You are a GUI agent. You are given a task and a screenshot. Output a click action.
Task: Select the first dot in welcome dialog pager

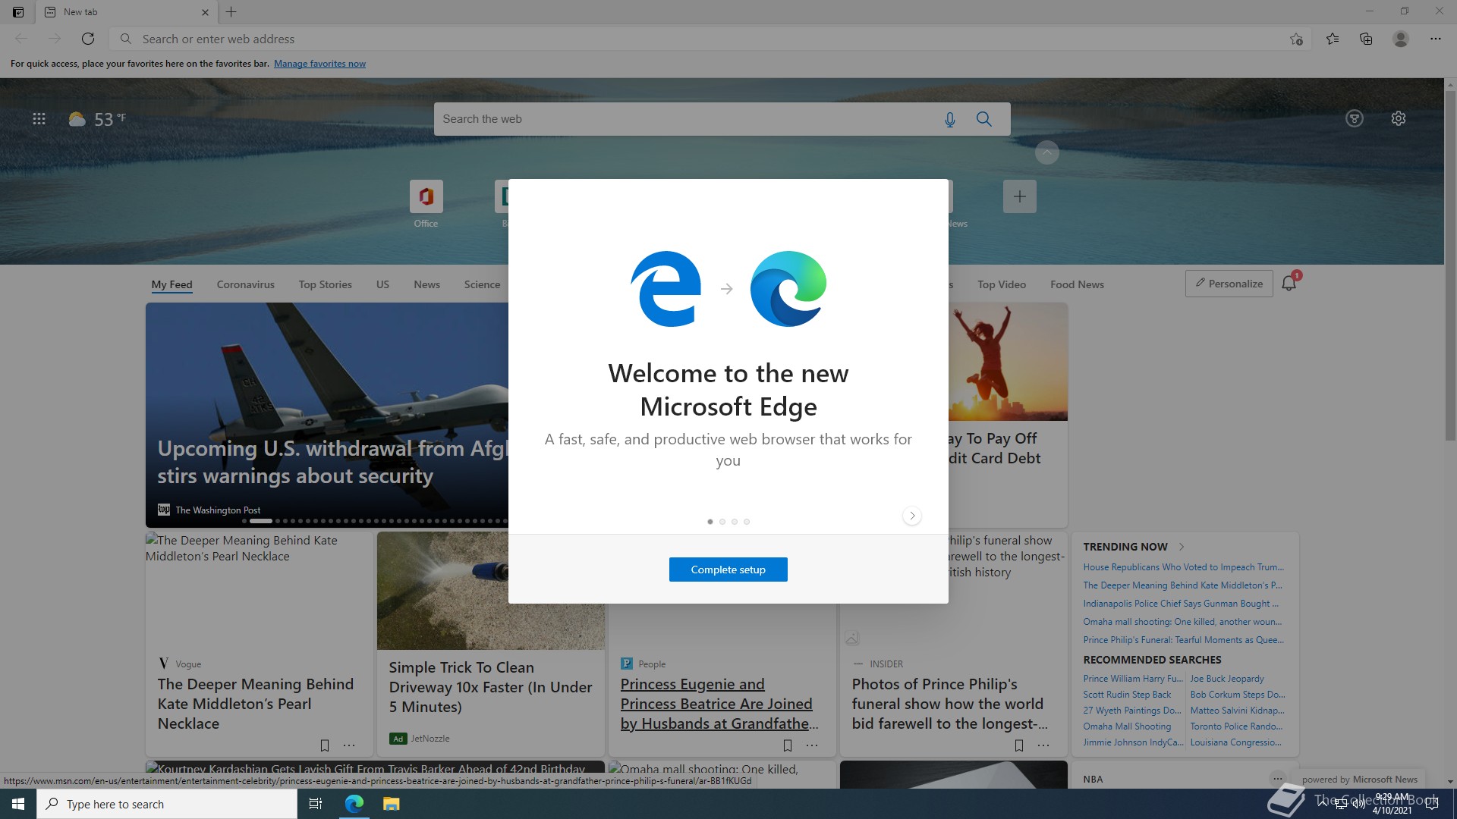(710, 522)
